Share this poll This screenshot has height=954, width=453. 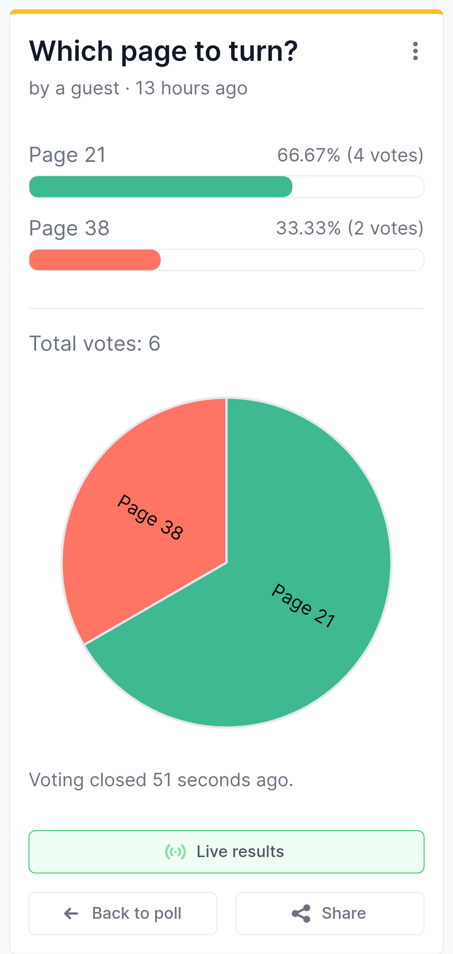[x=330, y=913]
